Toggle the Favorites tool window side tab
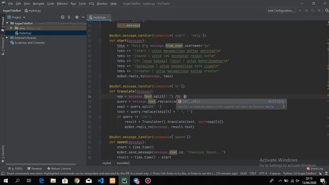The width and height of the screenshot is (329, 185). [3, 154]
